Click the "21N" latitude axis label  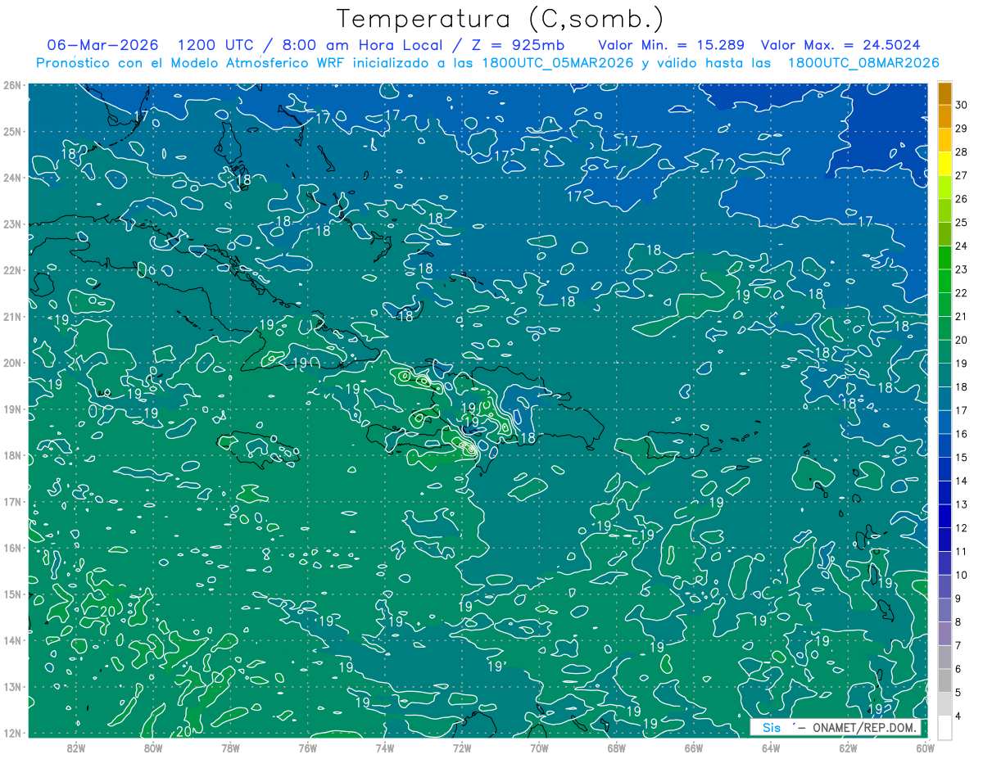(11, 316)
